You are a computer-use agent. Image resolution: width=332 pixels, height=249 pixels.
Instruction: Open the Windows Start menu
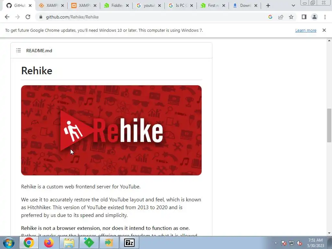[x=9, y=243]
